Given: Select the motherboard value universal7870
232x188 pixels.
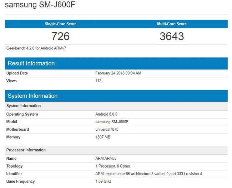Looking at the screenshot, I should click(107, 129).
